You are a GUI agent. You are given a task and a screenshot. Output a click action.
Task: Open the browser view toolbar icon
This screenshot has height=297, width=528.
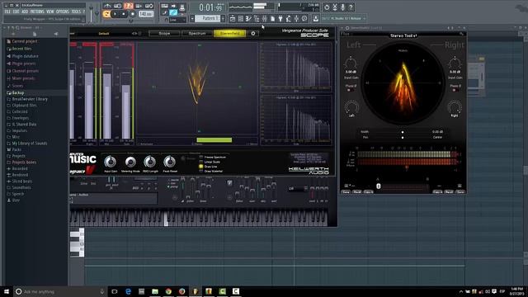point(257,18)
